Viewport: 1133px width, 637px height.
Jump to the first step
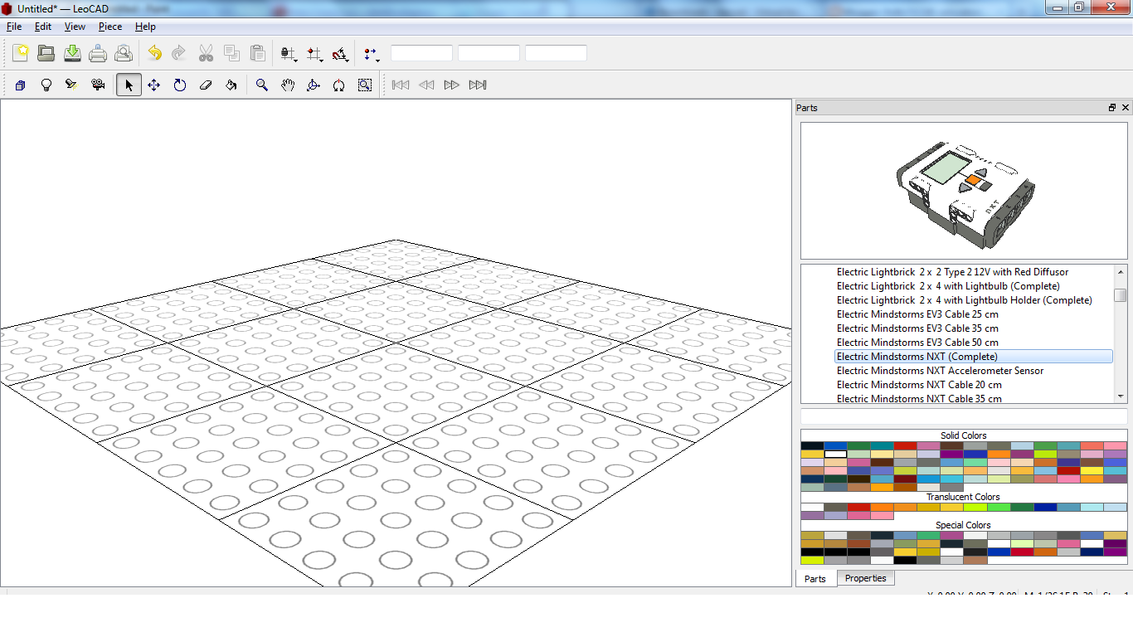[x=401, y=85]
